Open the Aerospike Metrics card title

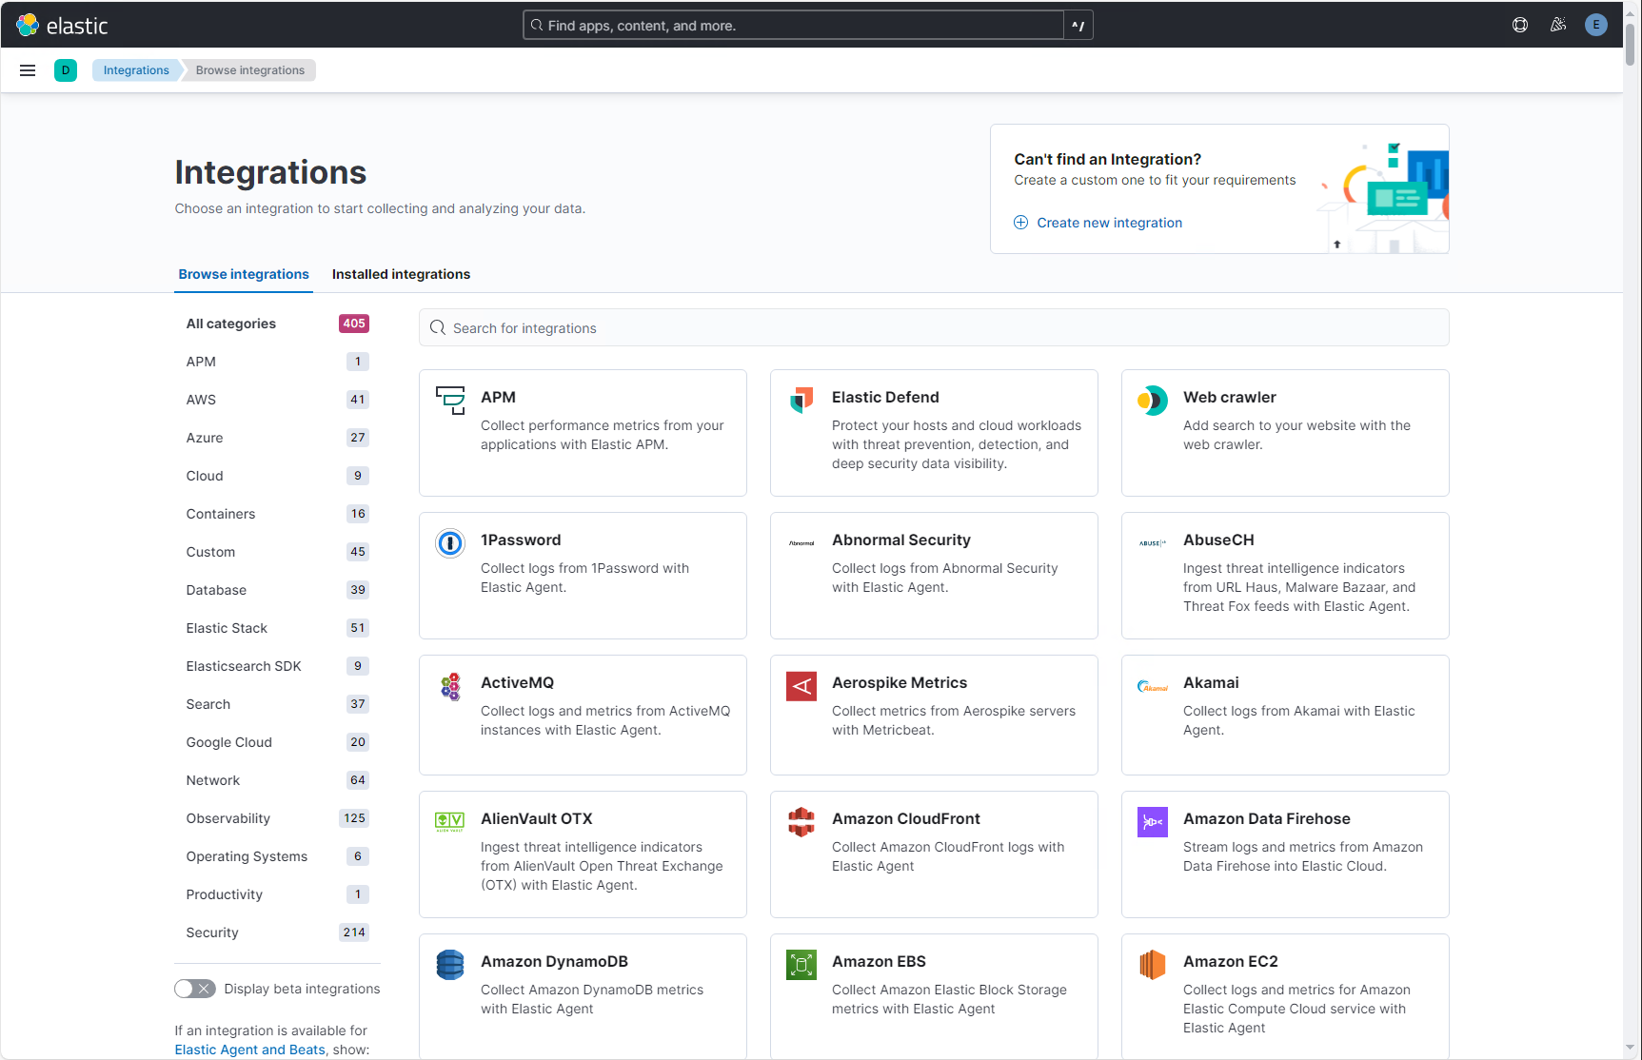pyautogui.click(x=900, y=682)
